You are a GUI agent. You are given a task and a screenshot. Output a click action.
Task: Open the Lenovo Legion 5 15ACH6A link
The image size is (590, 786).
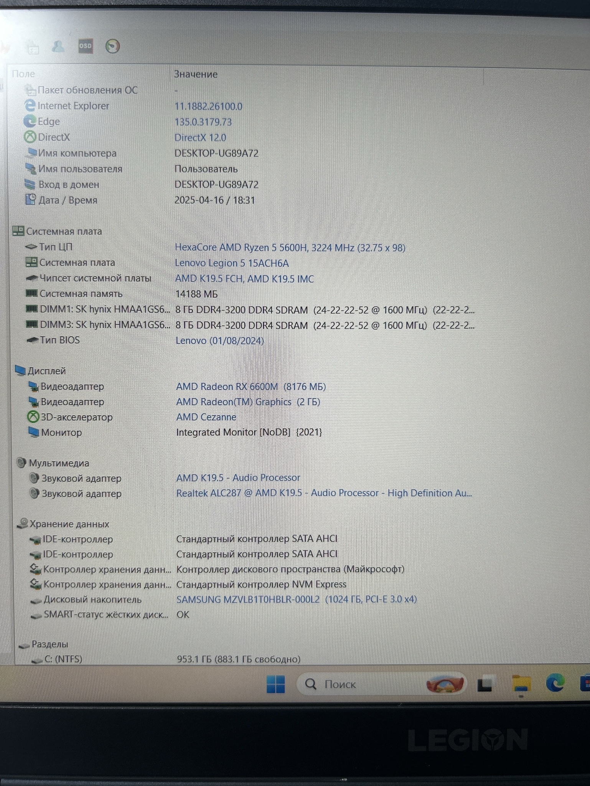[232, 263]
